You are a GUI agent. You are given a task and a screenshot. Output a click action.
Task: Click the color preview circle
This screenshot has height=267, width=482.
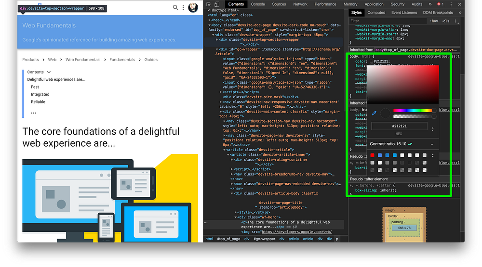coord(385,113)
